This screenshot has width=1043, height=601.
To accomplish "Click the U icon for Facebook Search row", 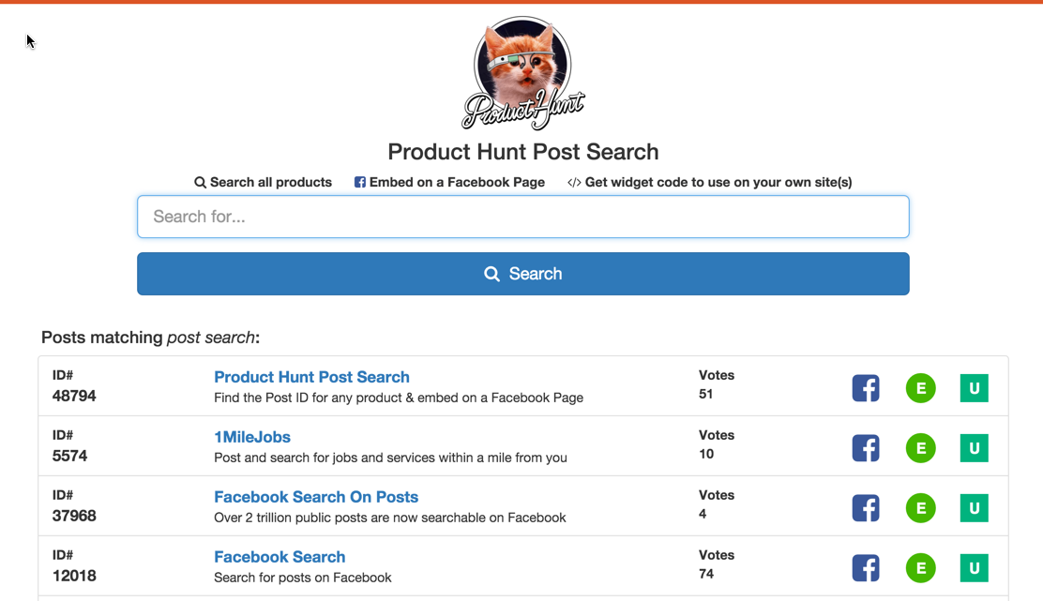I will (x=974, y=568).
